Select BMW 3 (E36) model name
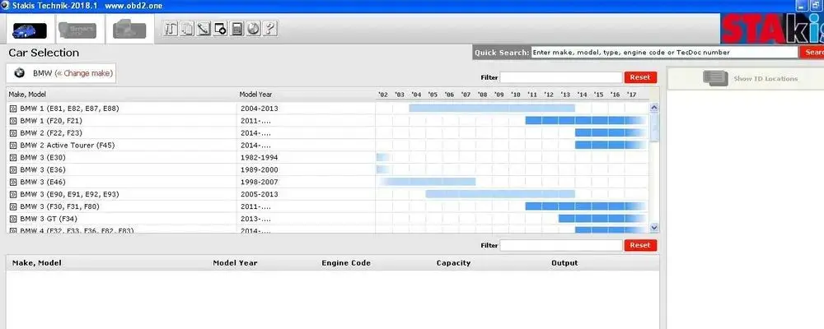824x329 pixels. tap(43, 170)
